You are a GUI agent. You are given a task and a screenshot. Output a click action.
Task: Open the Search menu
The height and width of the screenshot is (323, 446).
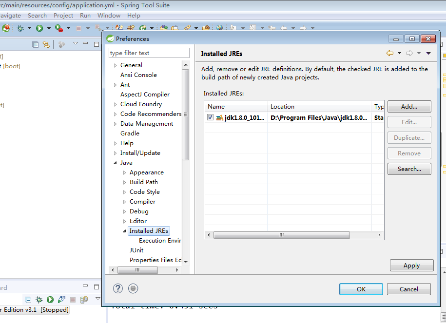tap(37, 16)
